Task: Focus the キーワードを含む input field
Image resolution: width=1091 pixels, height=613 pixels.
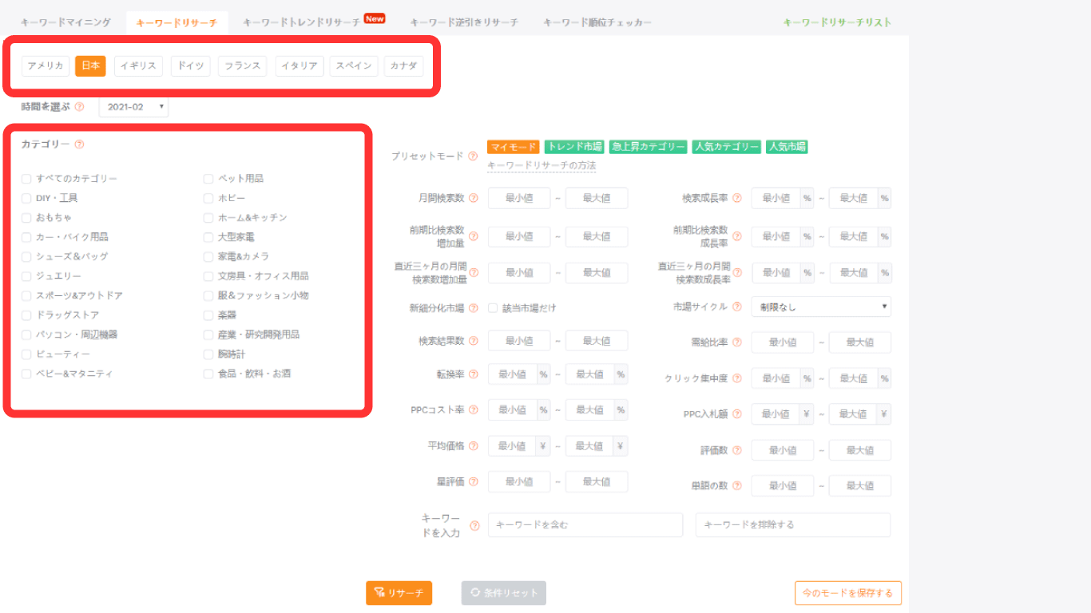Action: (585, 525)
